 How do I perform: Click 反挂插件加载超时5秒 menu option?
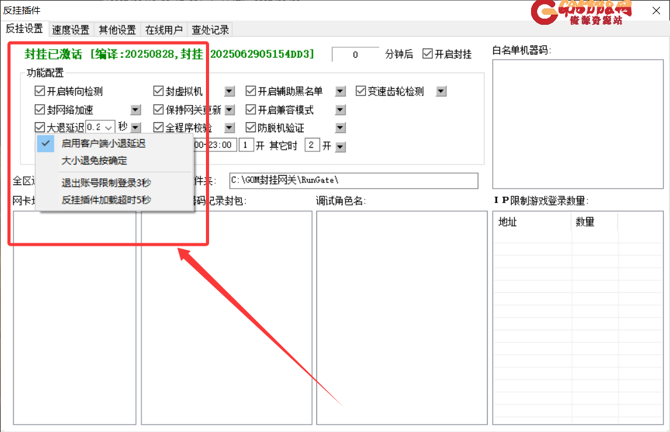(x=106, y=200)
